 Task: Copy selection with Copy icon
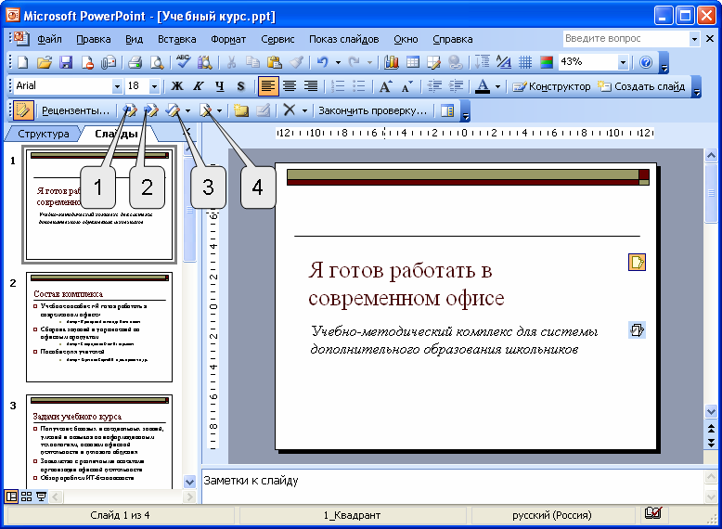252,62
